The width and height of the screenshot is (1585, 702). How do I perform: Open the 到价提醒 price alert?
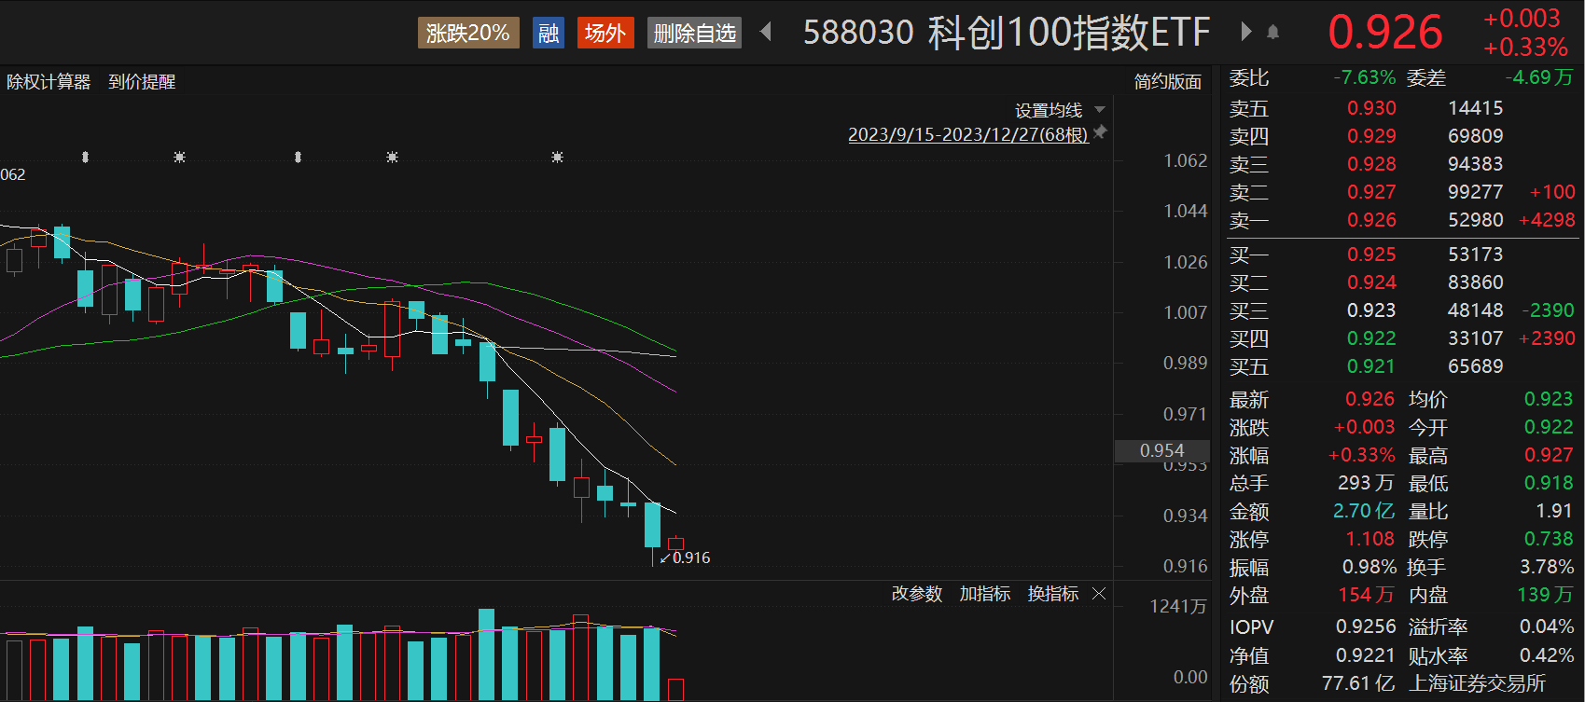(142, 82)
